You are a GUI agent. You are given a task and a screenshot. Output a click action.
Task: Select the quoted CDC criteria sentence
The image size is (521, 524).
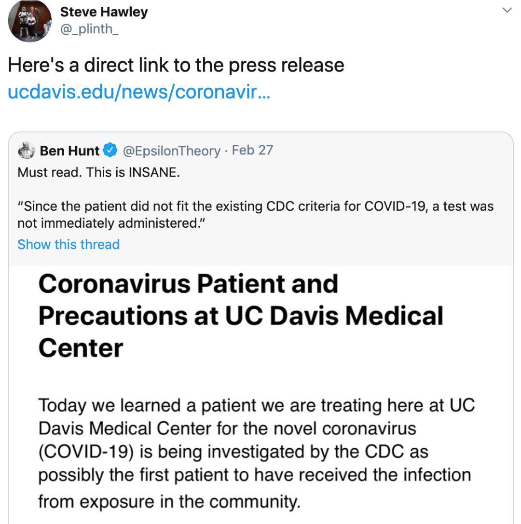click(255, 215)
